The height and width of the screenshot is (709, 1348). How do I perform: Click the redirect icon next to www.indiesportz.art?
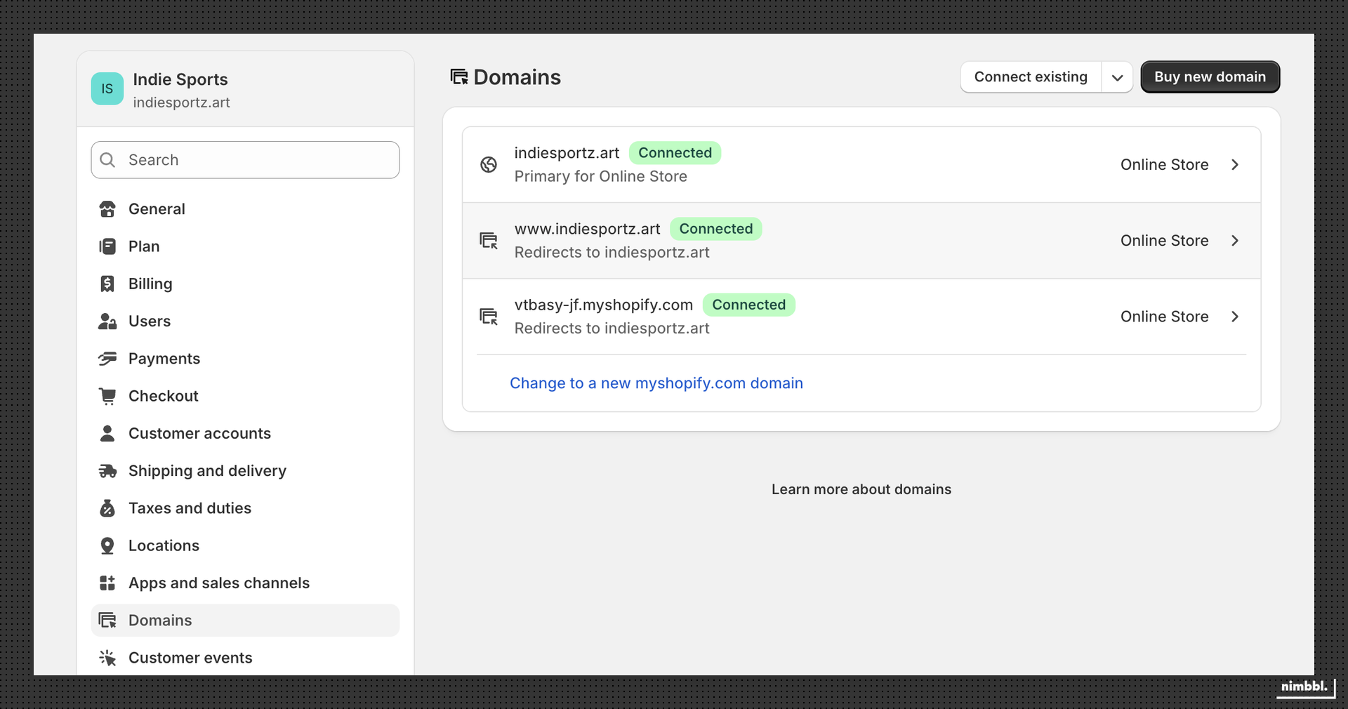point(489,241)
